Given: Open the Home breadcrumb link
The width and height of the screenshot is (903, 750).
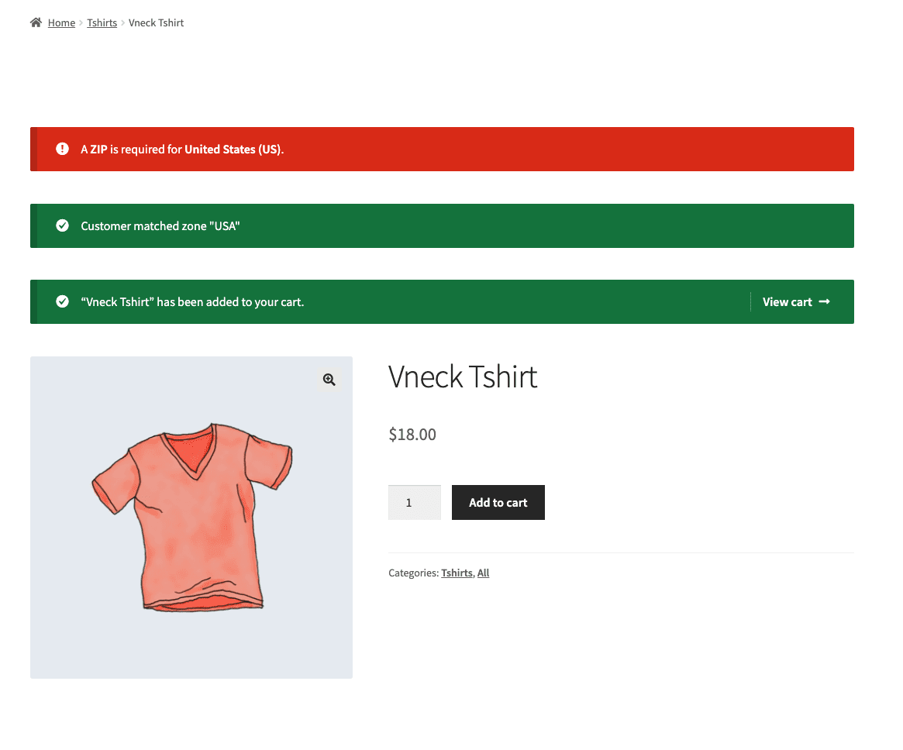Looking at the screenshot, I should point(61,22).
